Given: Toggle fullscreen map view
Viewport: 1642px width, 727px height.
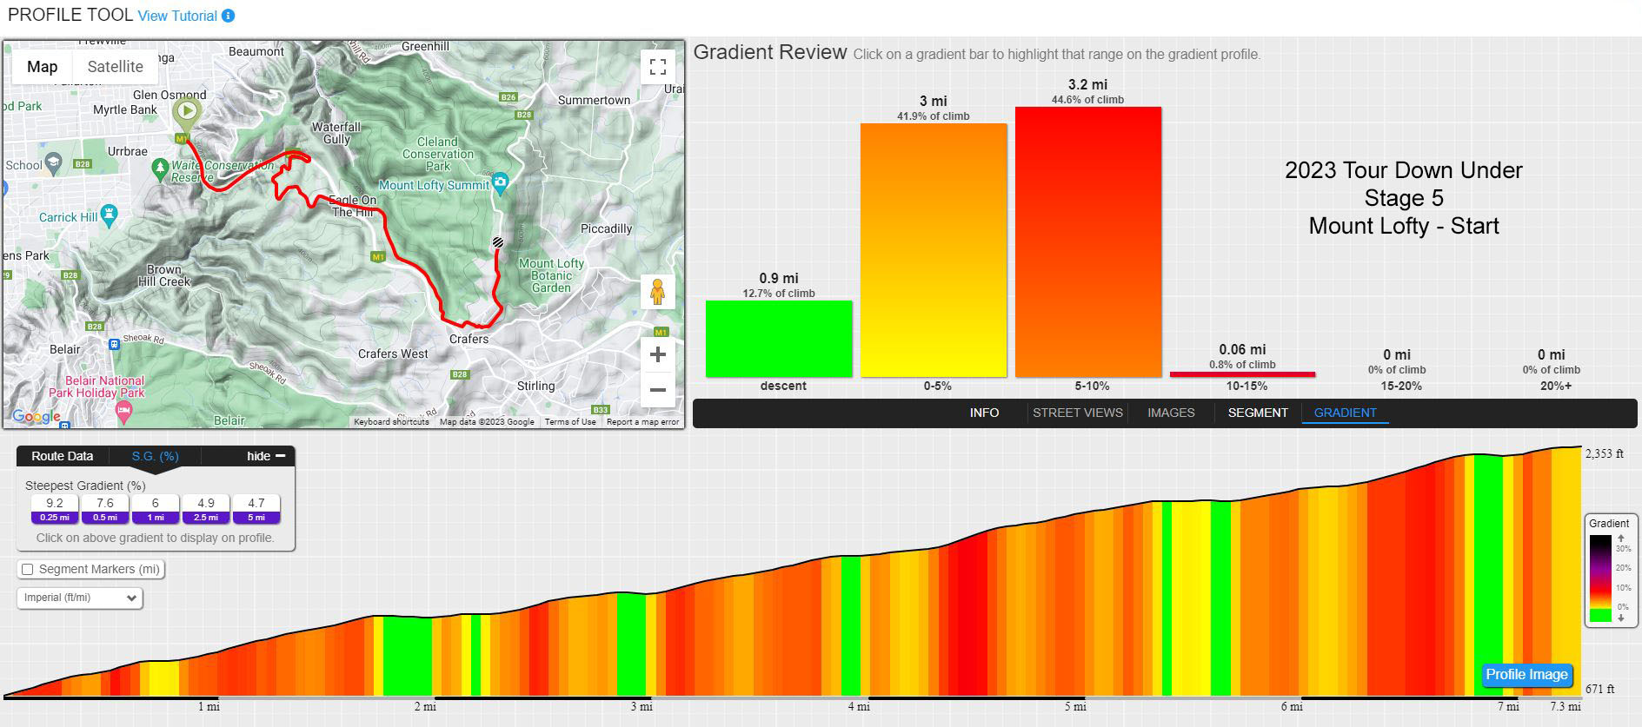Looking at the screenshot, I should [658, 67].
